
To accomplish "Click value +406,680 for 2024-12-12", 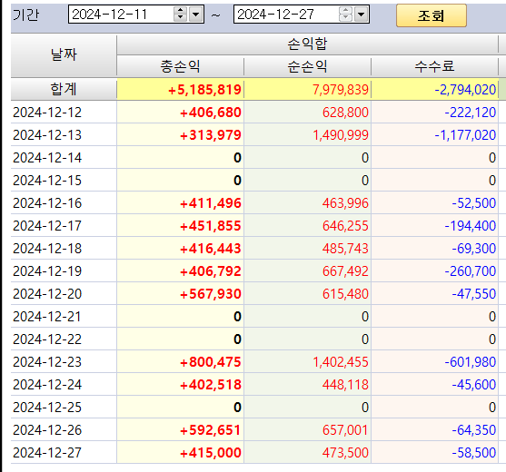I will click(211, 113).
